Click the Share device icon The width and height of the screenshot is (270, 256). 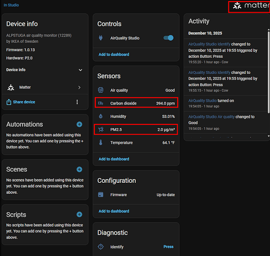(x=9, y=102)
